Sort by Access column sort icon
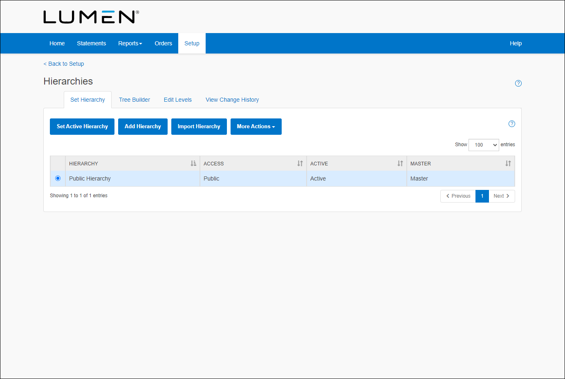This screenshot has height=379, width=565. click(x=300, y=163)
